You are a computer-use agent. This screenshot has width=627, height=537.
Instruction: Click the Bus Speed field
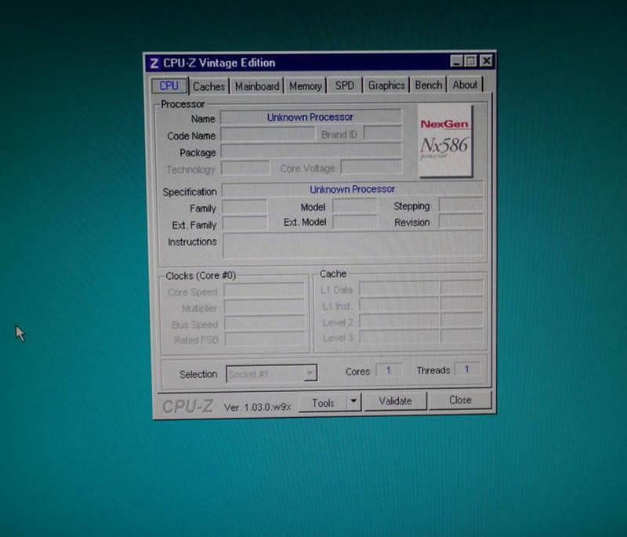(x=265, y=323)
